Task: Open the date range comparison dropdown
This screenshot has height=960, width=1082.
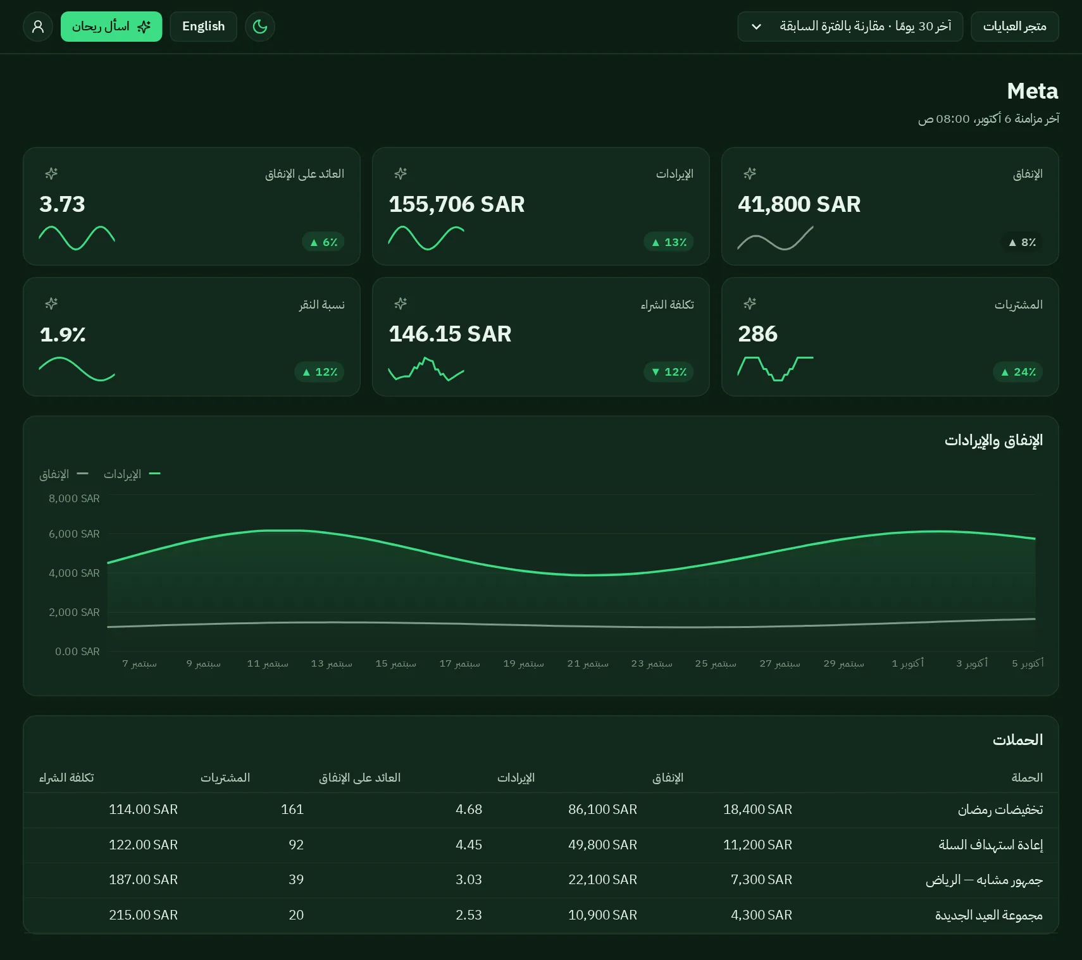Action: point(850,27)
